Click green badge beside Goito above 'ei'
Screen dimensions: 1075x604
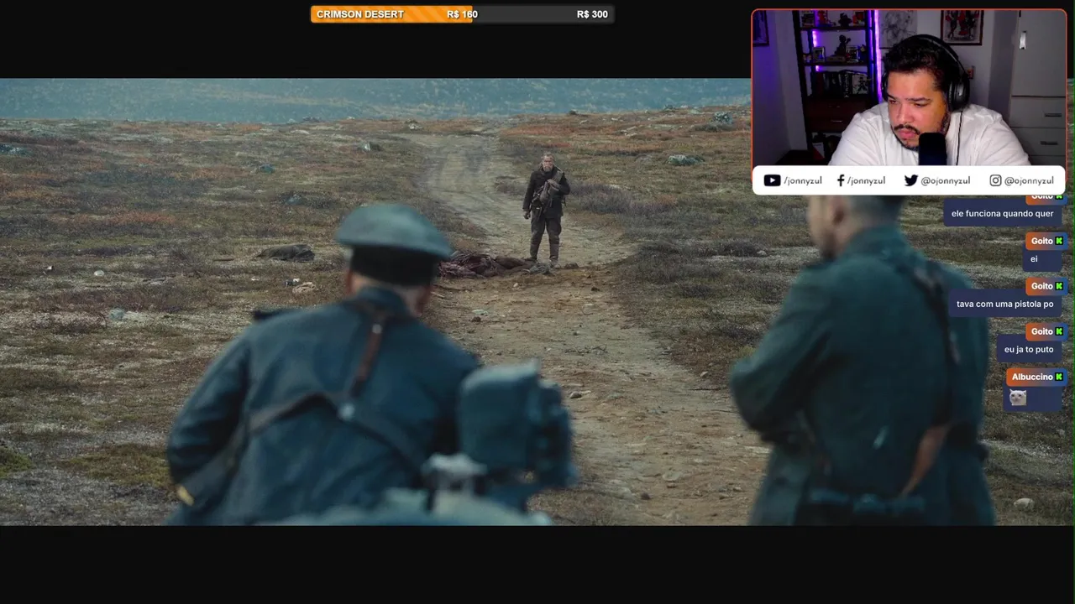pyautogui.click(x=1059, y=241)
